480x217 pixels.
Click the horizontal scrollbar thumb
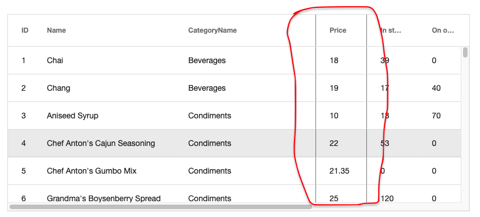(161, 207)
